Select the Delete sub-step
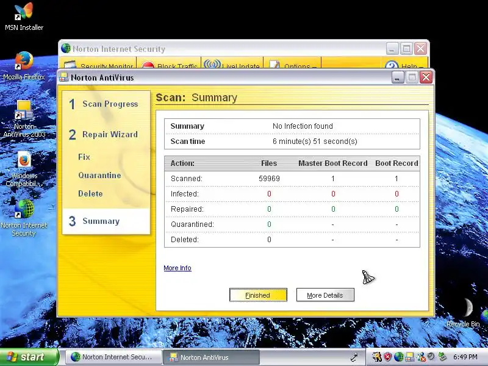 coord(90,193)
